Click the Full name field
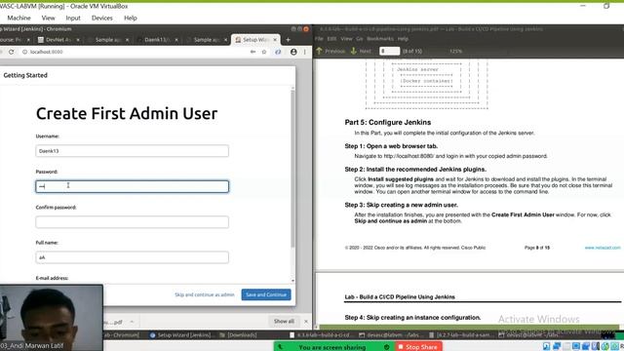 (133, 257)
